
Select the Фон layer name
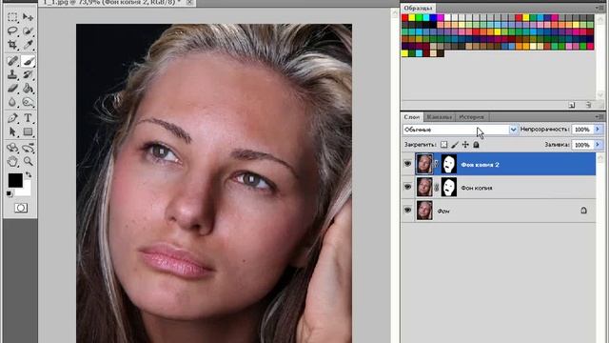point(443,212)
